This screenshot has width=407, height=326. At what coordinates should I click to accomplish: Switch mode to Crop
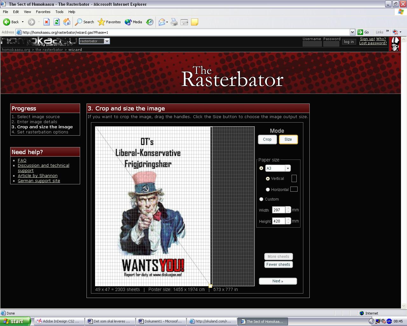(x=267, y=139)
